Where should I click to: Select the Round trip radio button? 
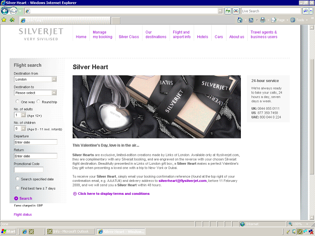[38, 101]
